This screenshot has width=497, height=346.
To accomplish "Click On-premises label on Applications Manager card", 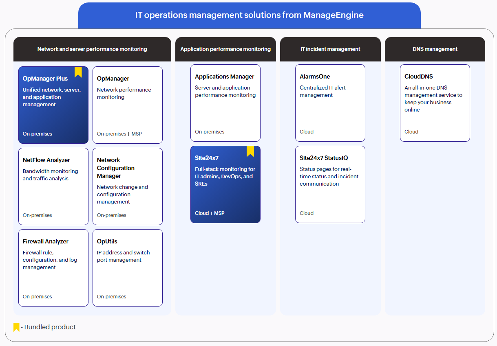I will coord(210,132).
